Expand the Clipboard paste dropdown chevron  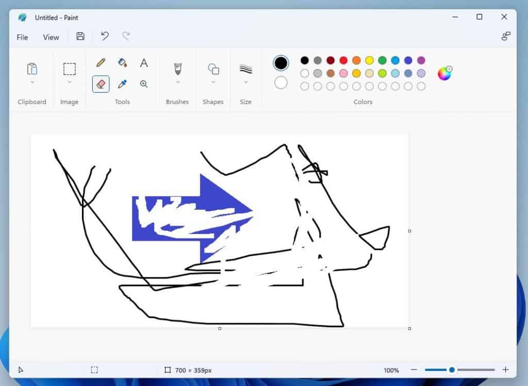point(32,82)
